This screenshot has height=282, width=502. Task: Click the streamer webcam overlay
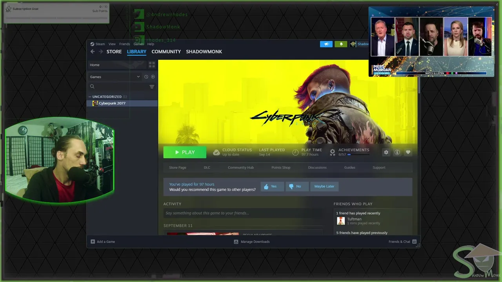pyautogui.click(x=60, y=161)
